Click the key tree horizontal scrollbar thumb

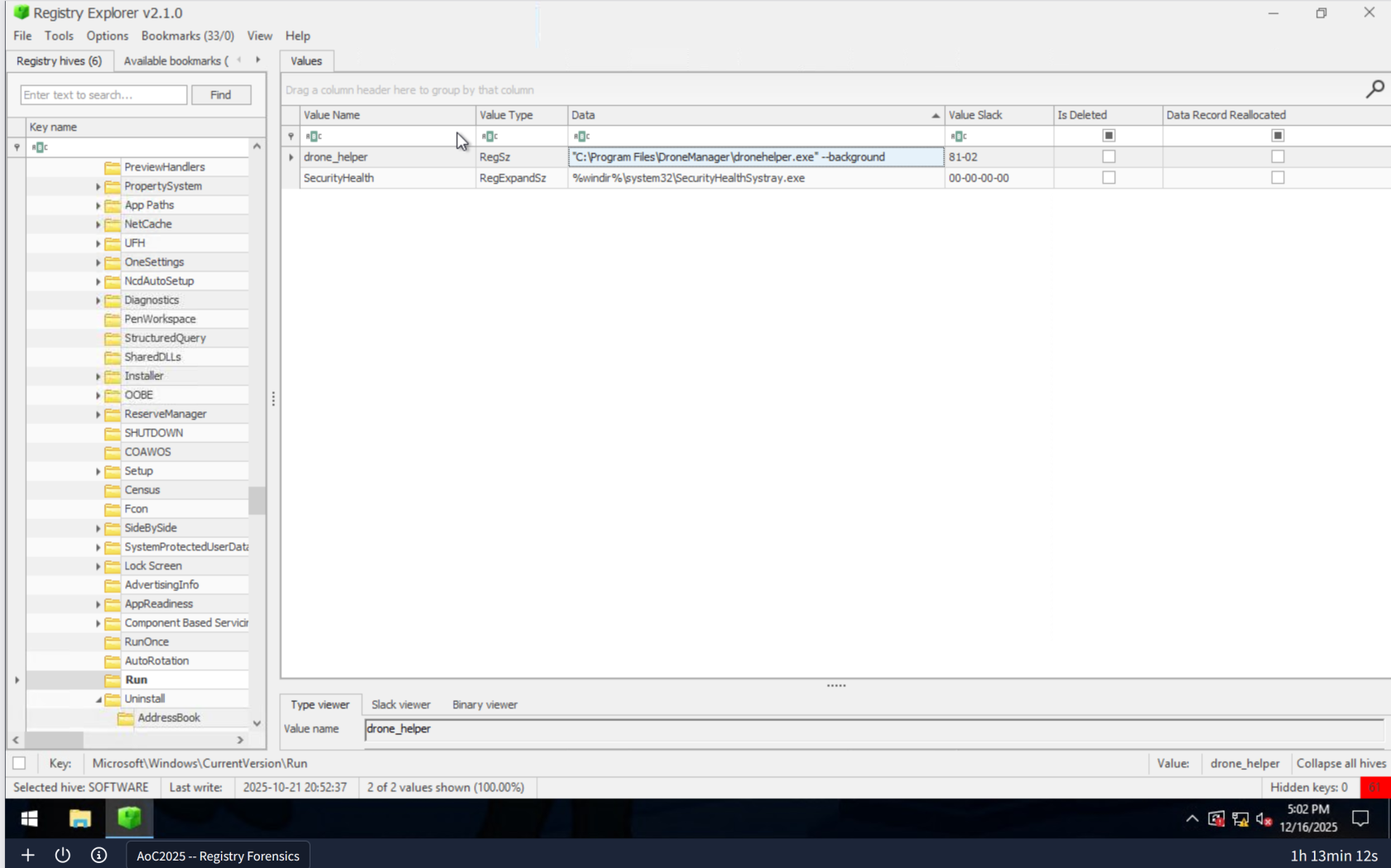(54, 740)
